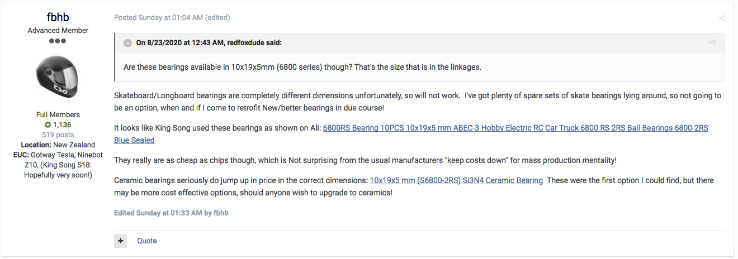738x259 pixels.
Task: Toggle the MultiQuote plus button
Action: (121, 241)
